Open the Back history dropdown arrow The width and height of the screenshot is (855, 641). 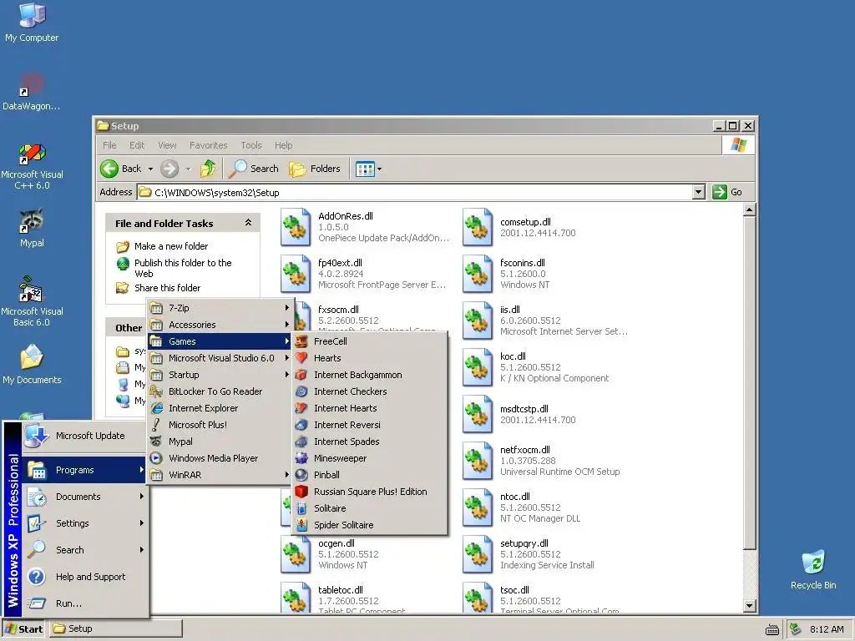(x=150, y=169)
